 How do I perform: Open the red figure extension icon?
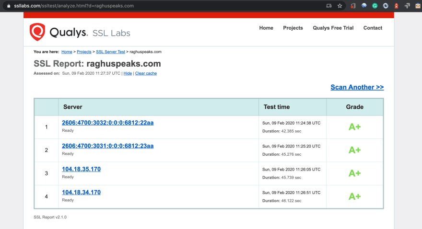pyautogui.click(x=396, y=6)
